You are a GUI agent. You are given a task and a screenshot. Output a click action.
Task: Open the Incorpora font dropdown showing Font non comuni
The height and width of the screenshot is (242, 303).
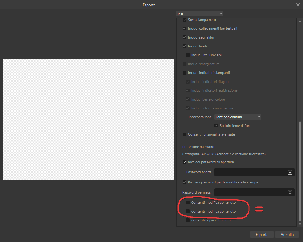[237, 117]
